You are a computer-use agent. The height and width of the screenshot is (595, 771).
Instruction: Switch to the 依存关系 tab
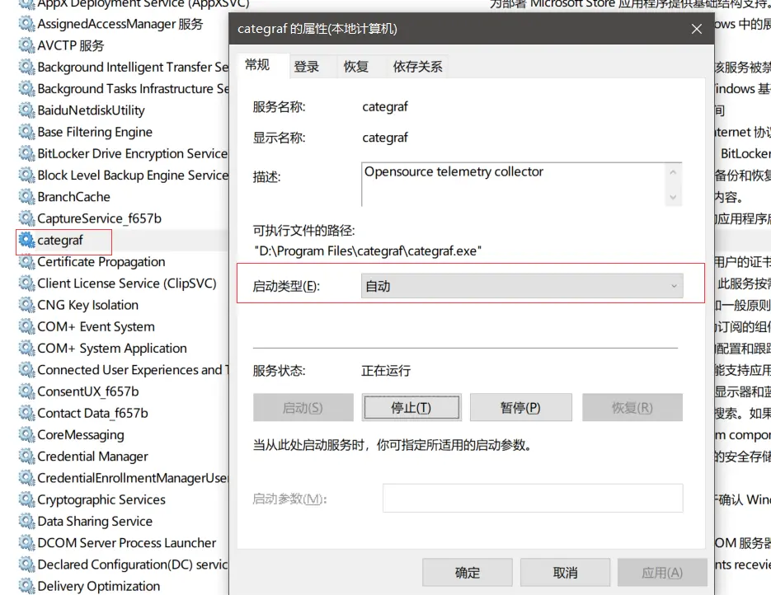tap(417, 67)
